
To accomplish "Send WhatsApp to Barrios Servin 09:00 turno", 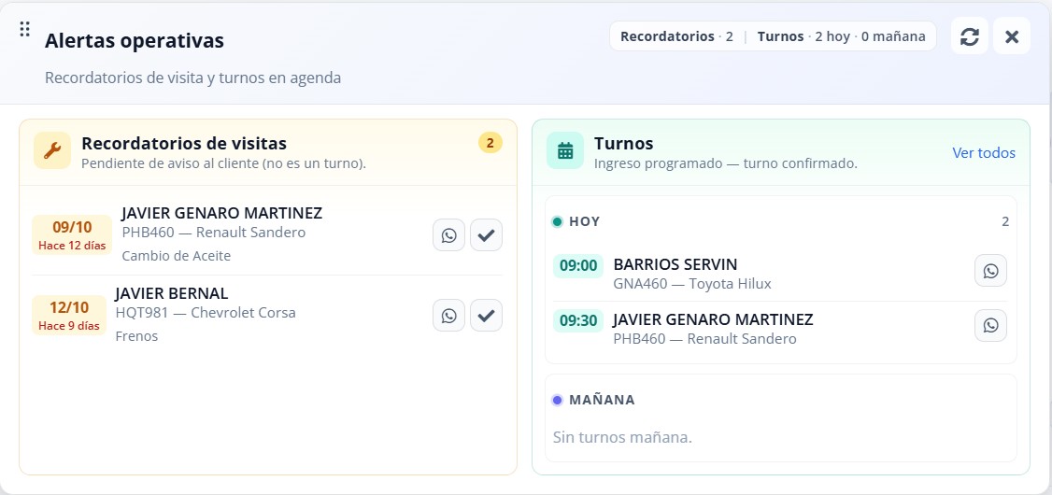I will click(x=990, y=270).
